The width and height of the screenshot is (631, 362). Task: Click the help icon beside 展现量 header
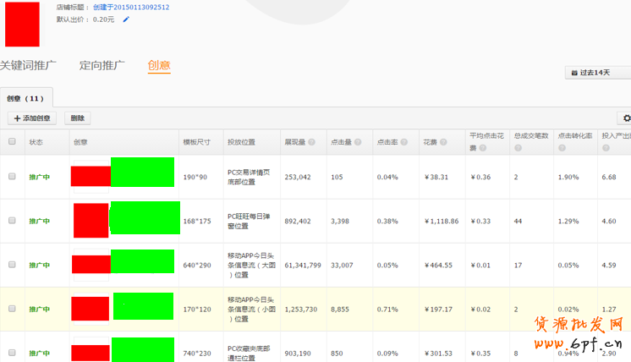pyautogui.click(x=312, y=142)
